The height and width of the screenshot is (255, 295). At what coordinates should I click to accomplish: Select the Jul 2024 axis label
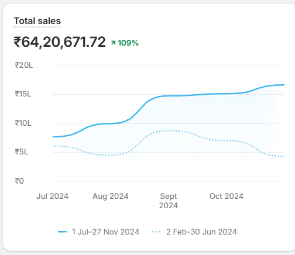click(x=52, y=196)
